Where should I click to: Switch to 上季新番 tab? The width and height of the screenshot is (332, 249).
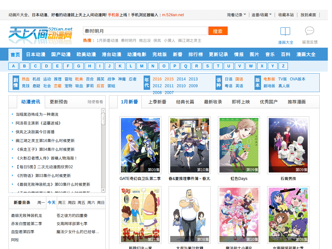click(x=157, y=102)
